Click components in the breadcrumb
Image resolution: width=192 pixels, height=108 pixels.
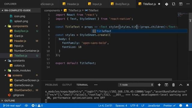(x=52, y=10)
